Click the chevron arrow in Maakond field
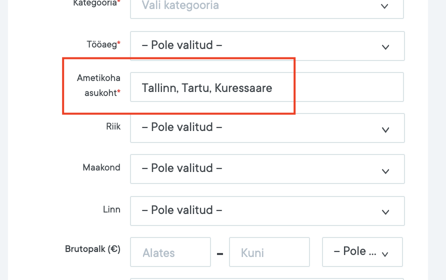Viewport: 446px width, 280px height. click(385, 171)
